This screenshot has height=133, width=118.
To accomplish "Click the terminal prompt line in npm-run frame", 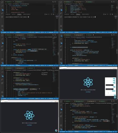I will 80,17.
